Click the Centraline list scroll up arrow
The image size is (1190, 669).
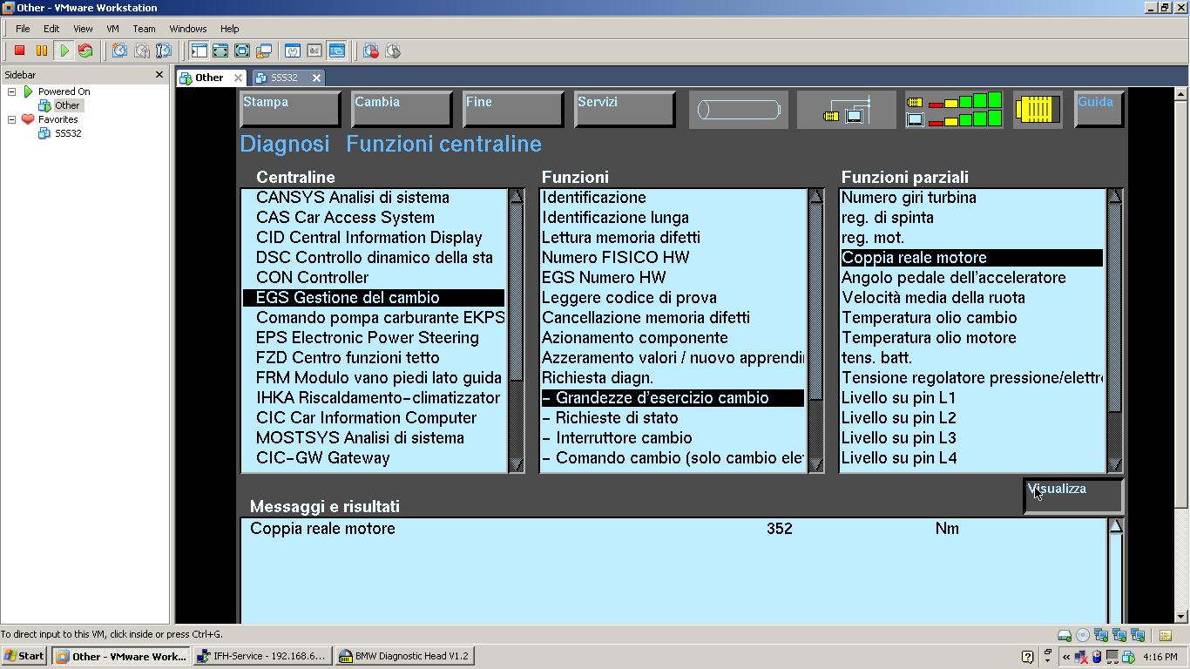click(x=516, y=196)
